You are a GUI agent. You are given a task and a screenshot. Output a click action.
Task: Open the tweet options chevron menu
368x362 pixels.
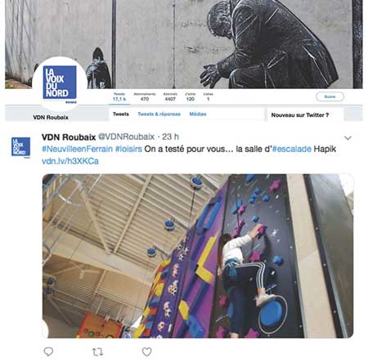coord(348,138)
